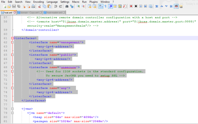198x124 pixels.
Task: Switch to the host-master.xml tab
Action: pyautogui.click(x=54, y=13)
